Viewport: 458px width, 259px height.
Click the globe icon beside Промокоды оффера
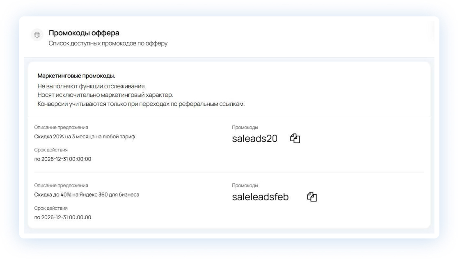click(x=37, y=35)
